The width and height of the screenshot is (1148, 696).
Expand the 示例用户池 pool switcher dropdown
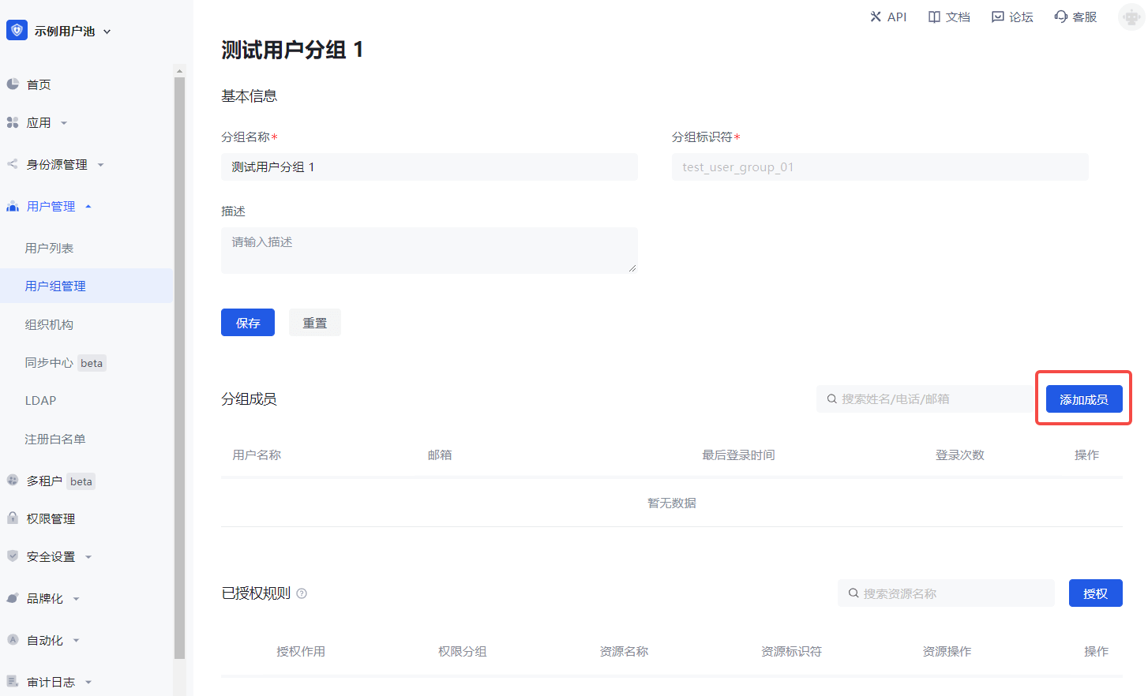pyautogui.click(x=107, y=32)
